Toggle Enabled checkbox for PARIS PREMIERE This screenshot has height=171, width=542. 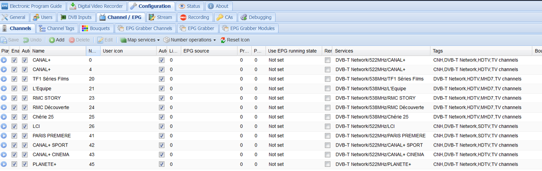[x=14, y=136]
